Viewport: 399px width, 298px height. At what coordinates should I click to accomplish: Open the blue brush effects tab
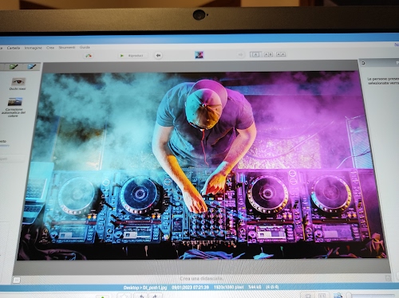[32, 66]
